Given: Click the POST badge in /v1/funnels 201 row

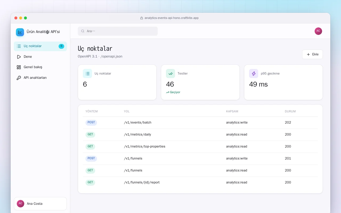Looking at the screenshot, I should click(x=91, y=158).
